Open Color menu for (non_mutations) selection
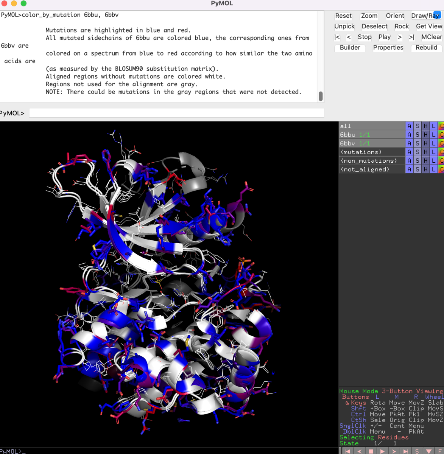 point(441,161)
